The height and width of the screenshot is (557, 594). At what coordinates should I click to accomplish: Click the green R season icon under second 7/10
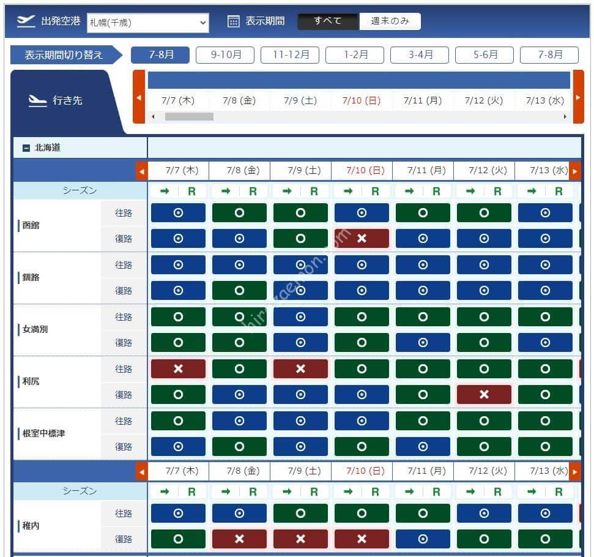375,492
